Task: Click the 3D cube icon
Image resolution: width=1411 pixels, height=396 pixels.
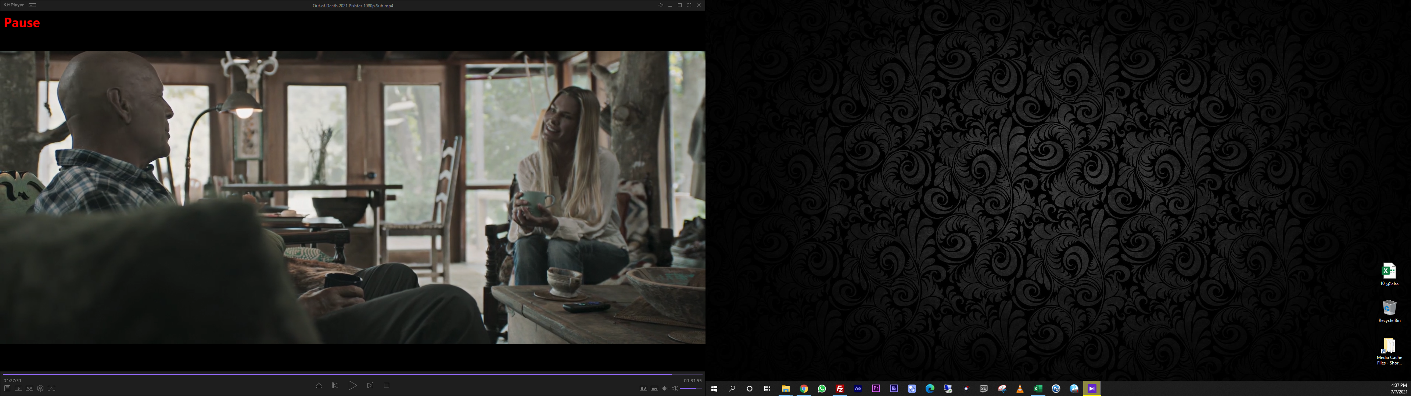Action: 40,388
